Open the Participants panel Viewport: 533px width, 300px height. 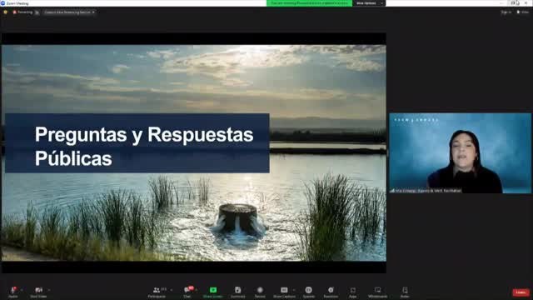tap(157, 292)
